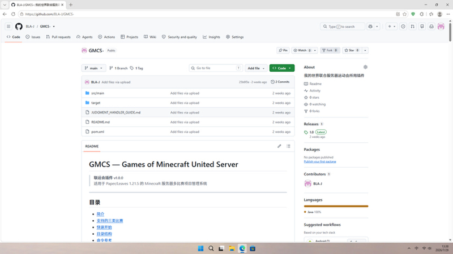
Task: Go back with browser arrow
Action: click(x=5, y=14)
